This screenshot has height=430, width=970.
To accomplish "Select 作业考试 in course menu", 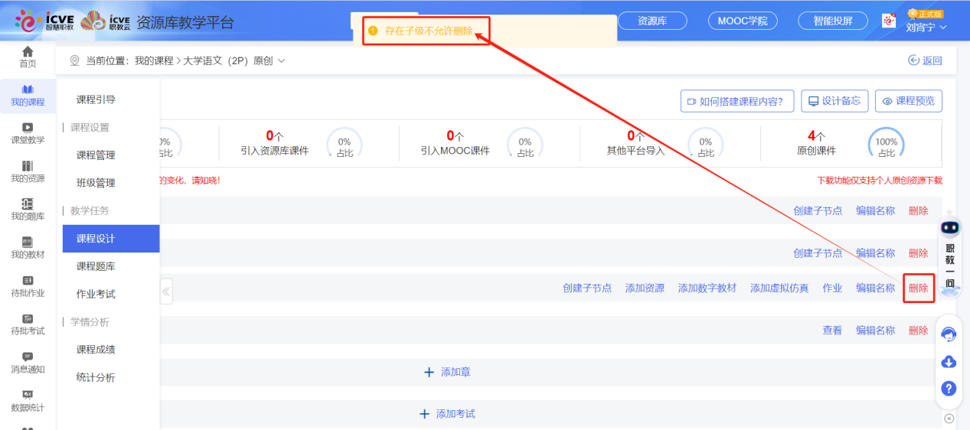I will pos(96,294).
